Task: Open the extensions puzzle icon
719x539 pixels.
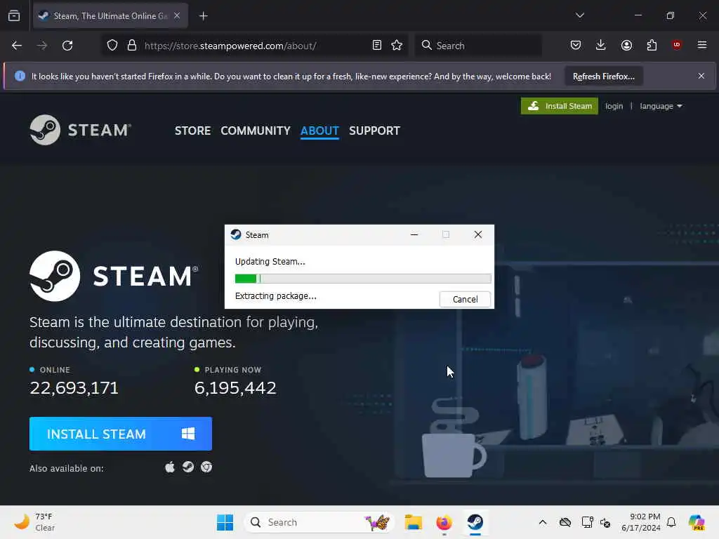Action: pos(652,45)
